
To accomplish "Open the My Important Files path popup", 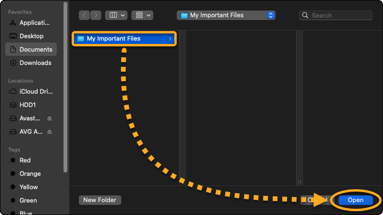I will (x=226, y=15).
